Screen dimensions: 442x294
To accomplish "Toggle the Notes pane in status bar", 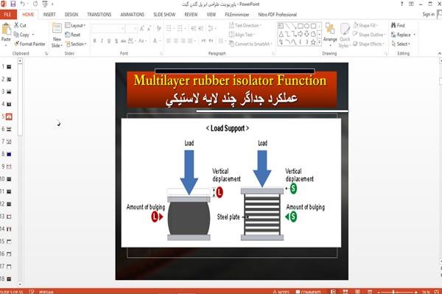I will [281, 292].
